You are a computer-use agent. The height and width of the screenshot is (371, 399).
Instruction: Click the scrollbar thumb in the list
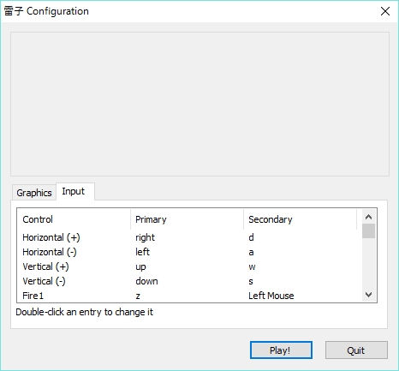(368, 231)
